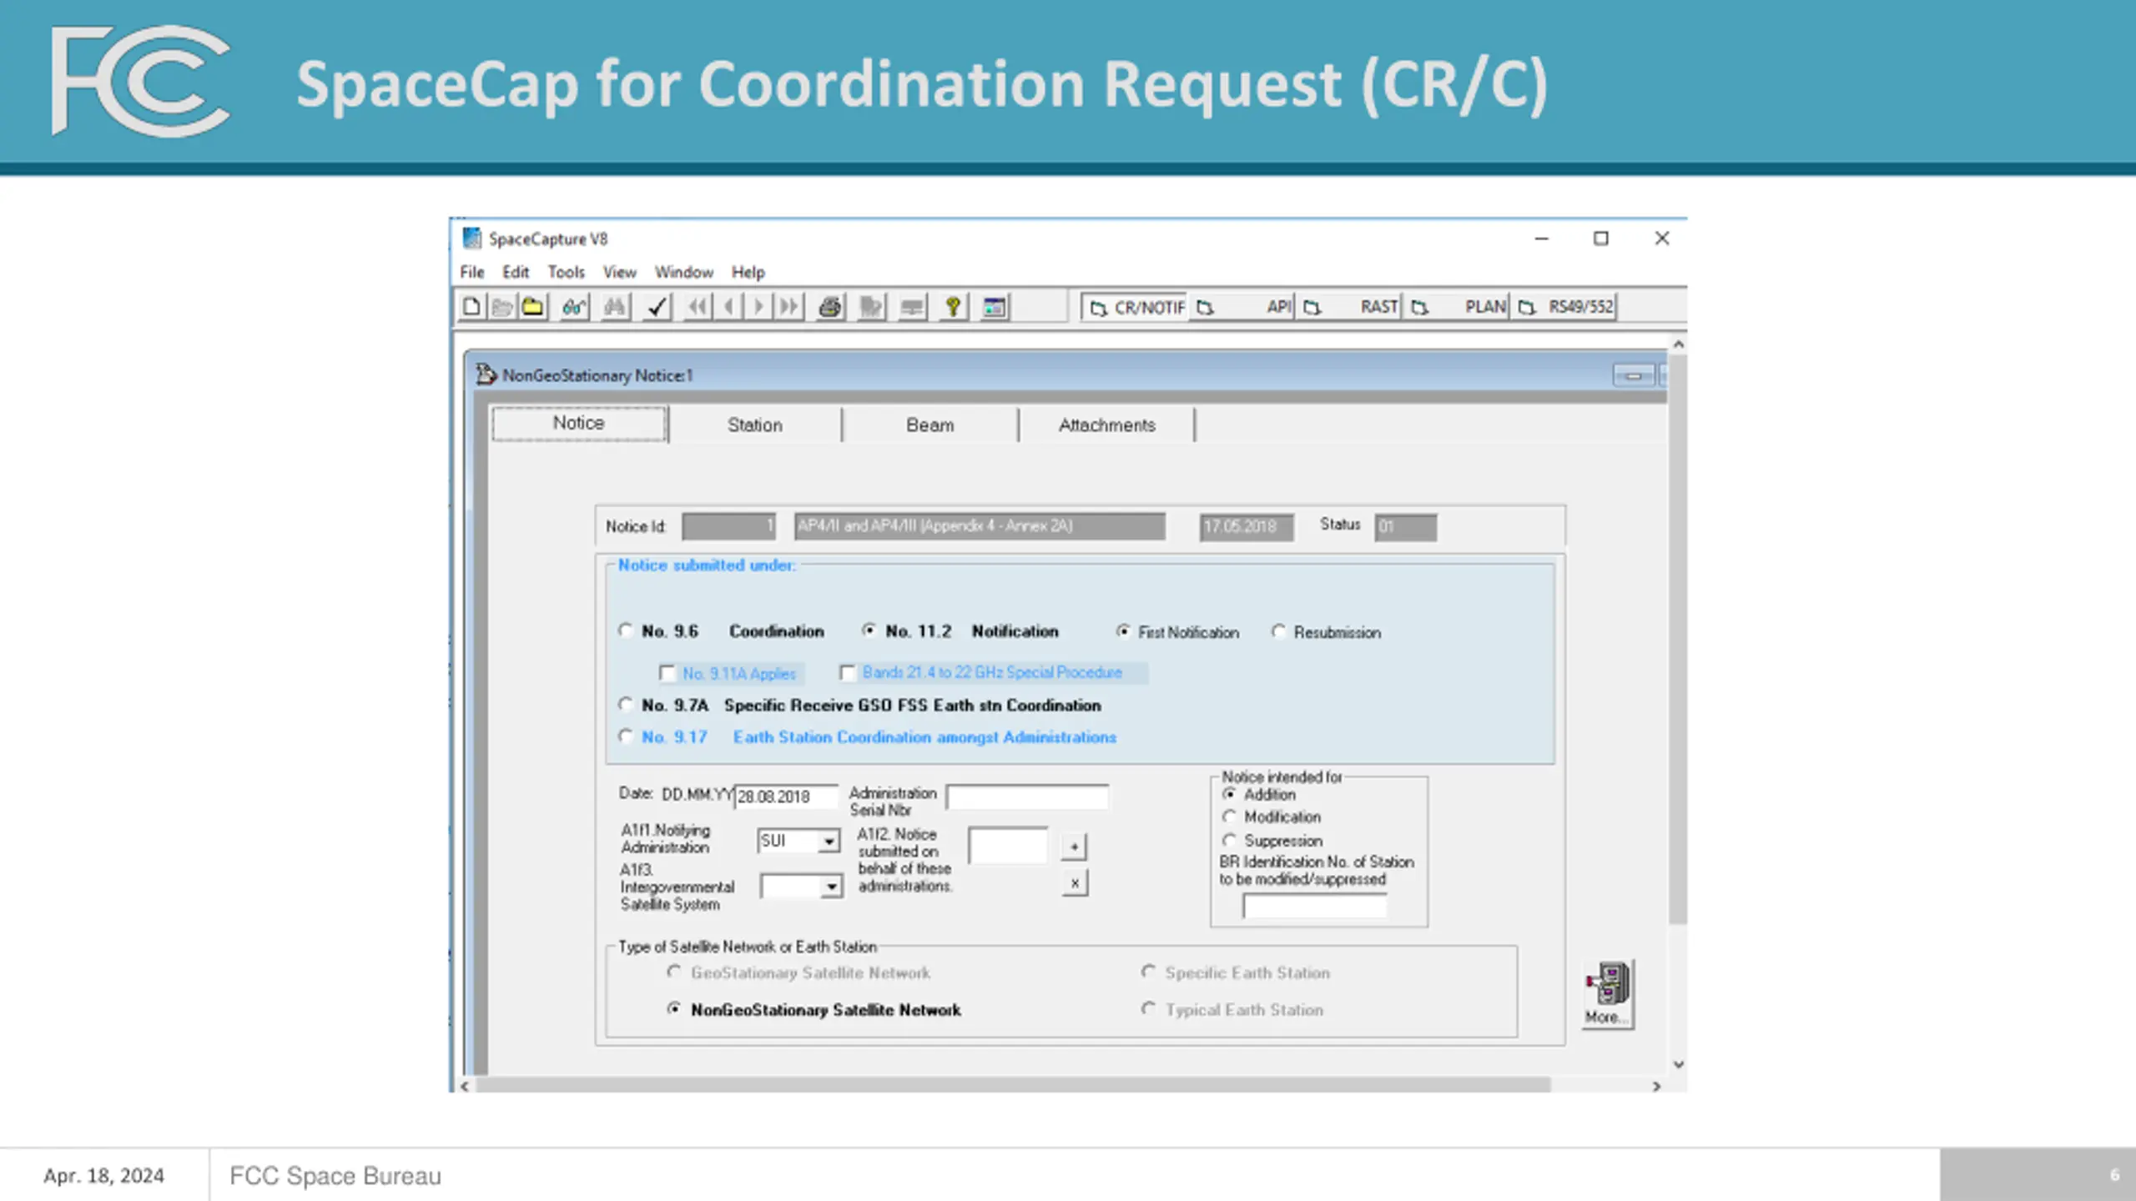Select the API database button
Viewport: 2136px width, 1201px height.
[1242, 307]
